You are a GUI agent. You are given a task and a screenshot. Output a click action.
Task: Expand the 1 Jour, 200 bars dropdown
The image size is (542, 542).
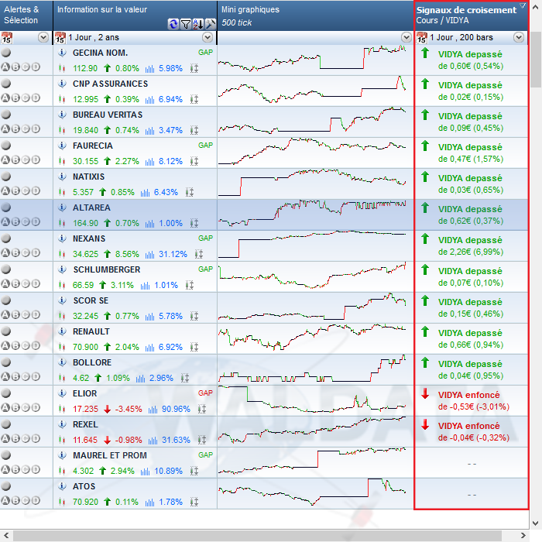(x=519, y=37)
